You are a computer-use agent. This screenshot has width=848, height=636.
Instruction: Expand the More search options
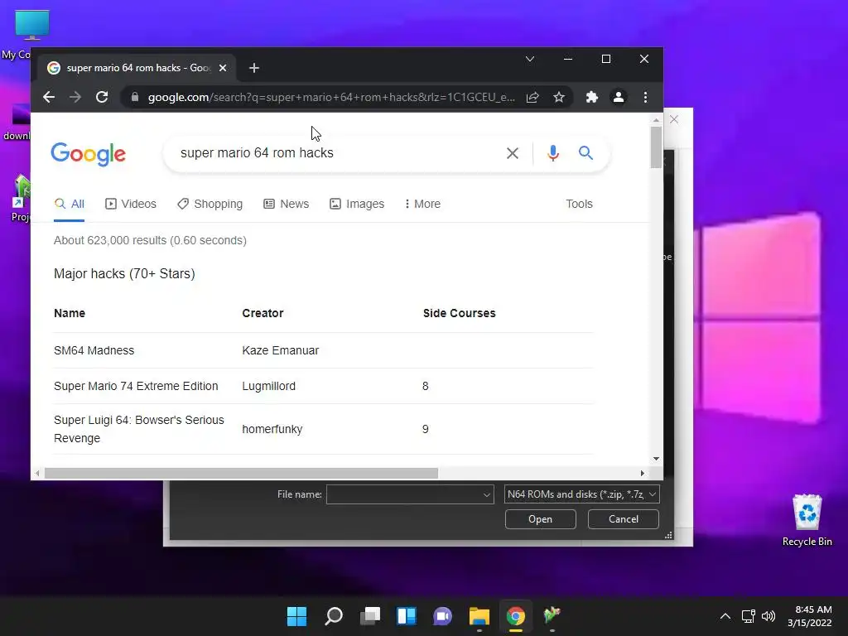pos(422,204)
